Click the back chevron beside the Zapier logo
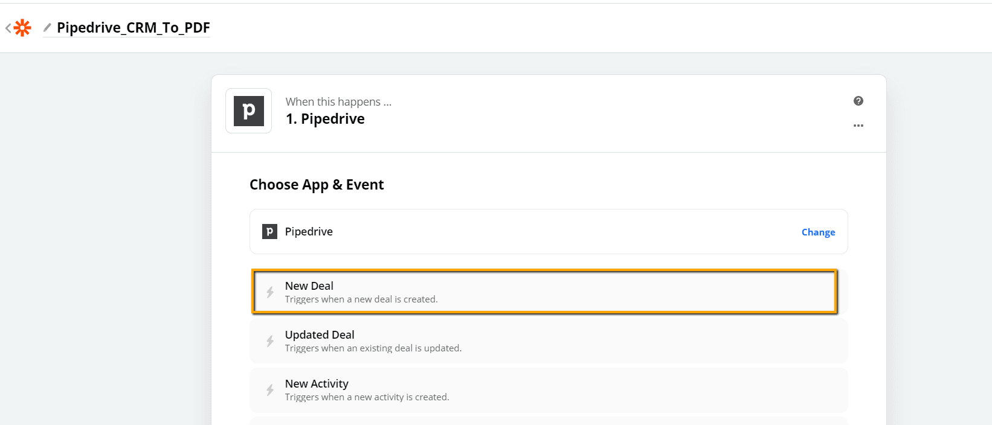Viewport: 992px width, 425px height. coord(8,28)
